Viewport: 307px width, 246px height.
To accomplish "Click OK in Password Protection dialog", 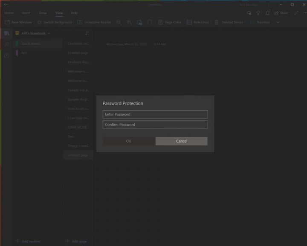I will point(129,141).
